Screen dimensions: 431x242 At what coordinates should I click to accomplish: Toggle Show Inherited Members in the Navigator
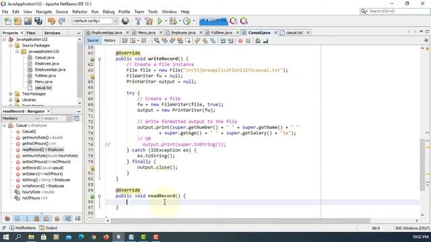pos(7,218)
